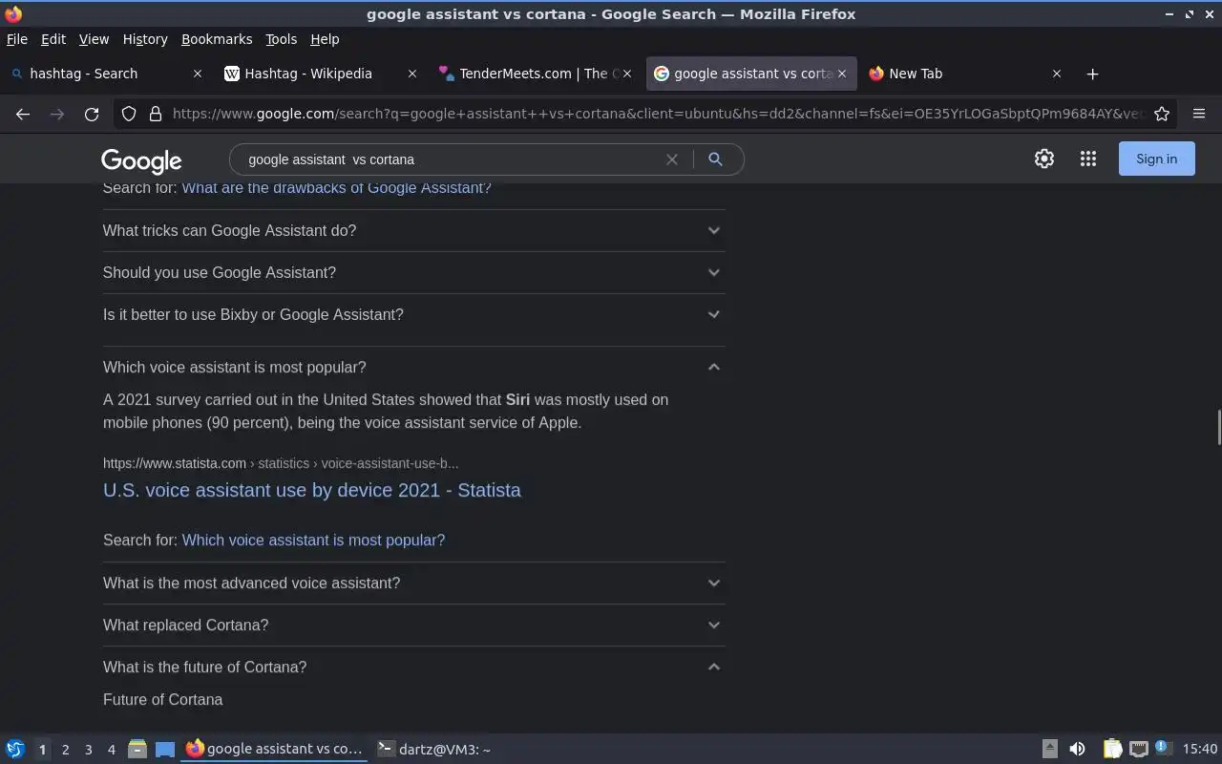The width and height of the screenshot is (1222, 764).
Task: Expand 'Is it better to use Bixby' question
Action: (412, 314)
